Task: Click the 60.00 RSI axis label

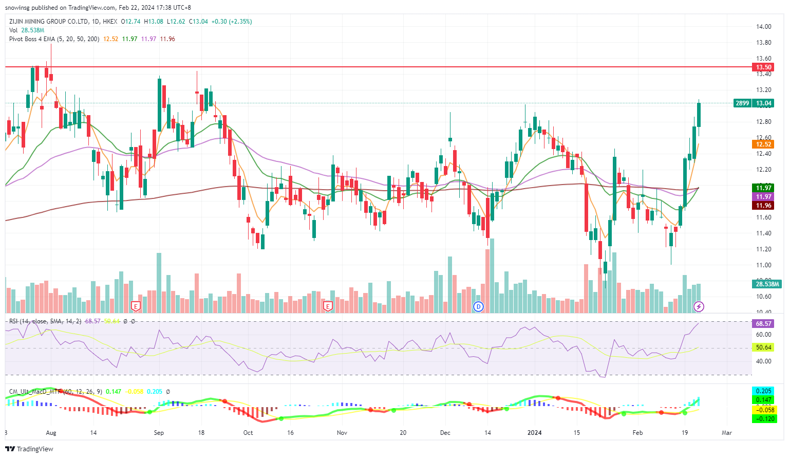Action: tap(764, 335)
